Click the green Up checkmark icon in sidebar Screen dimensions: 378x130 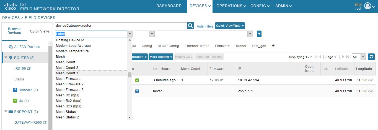15,101
